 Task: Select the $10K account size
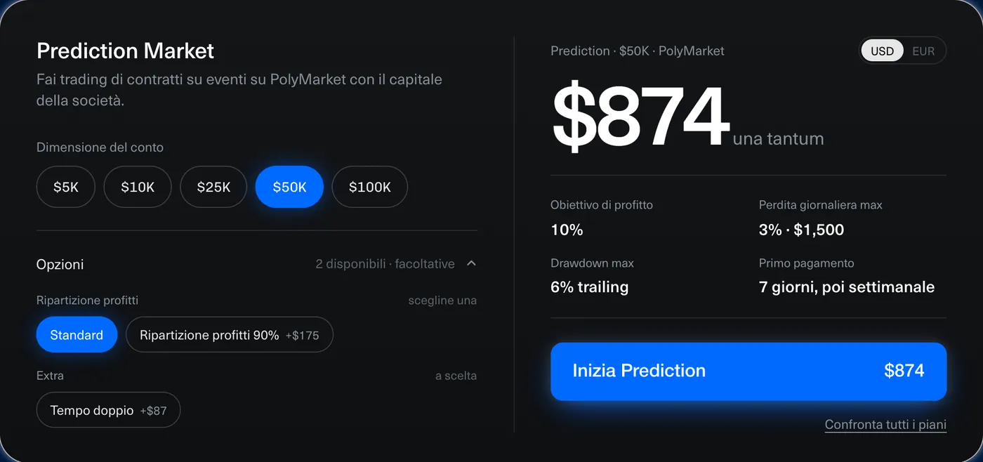point(138,187)
